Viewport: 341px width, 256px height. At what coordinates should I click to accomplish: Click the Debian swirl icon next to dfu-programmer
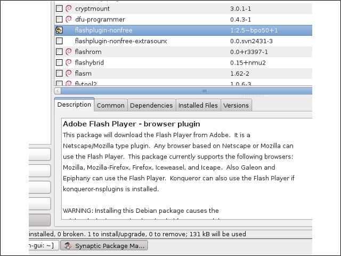tap(69, 19)
